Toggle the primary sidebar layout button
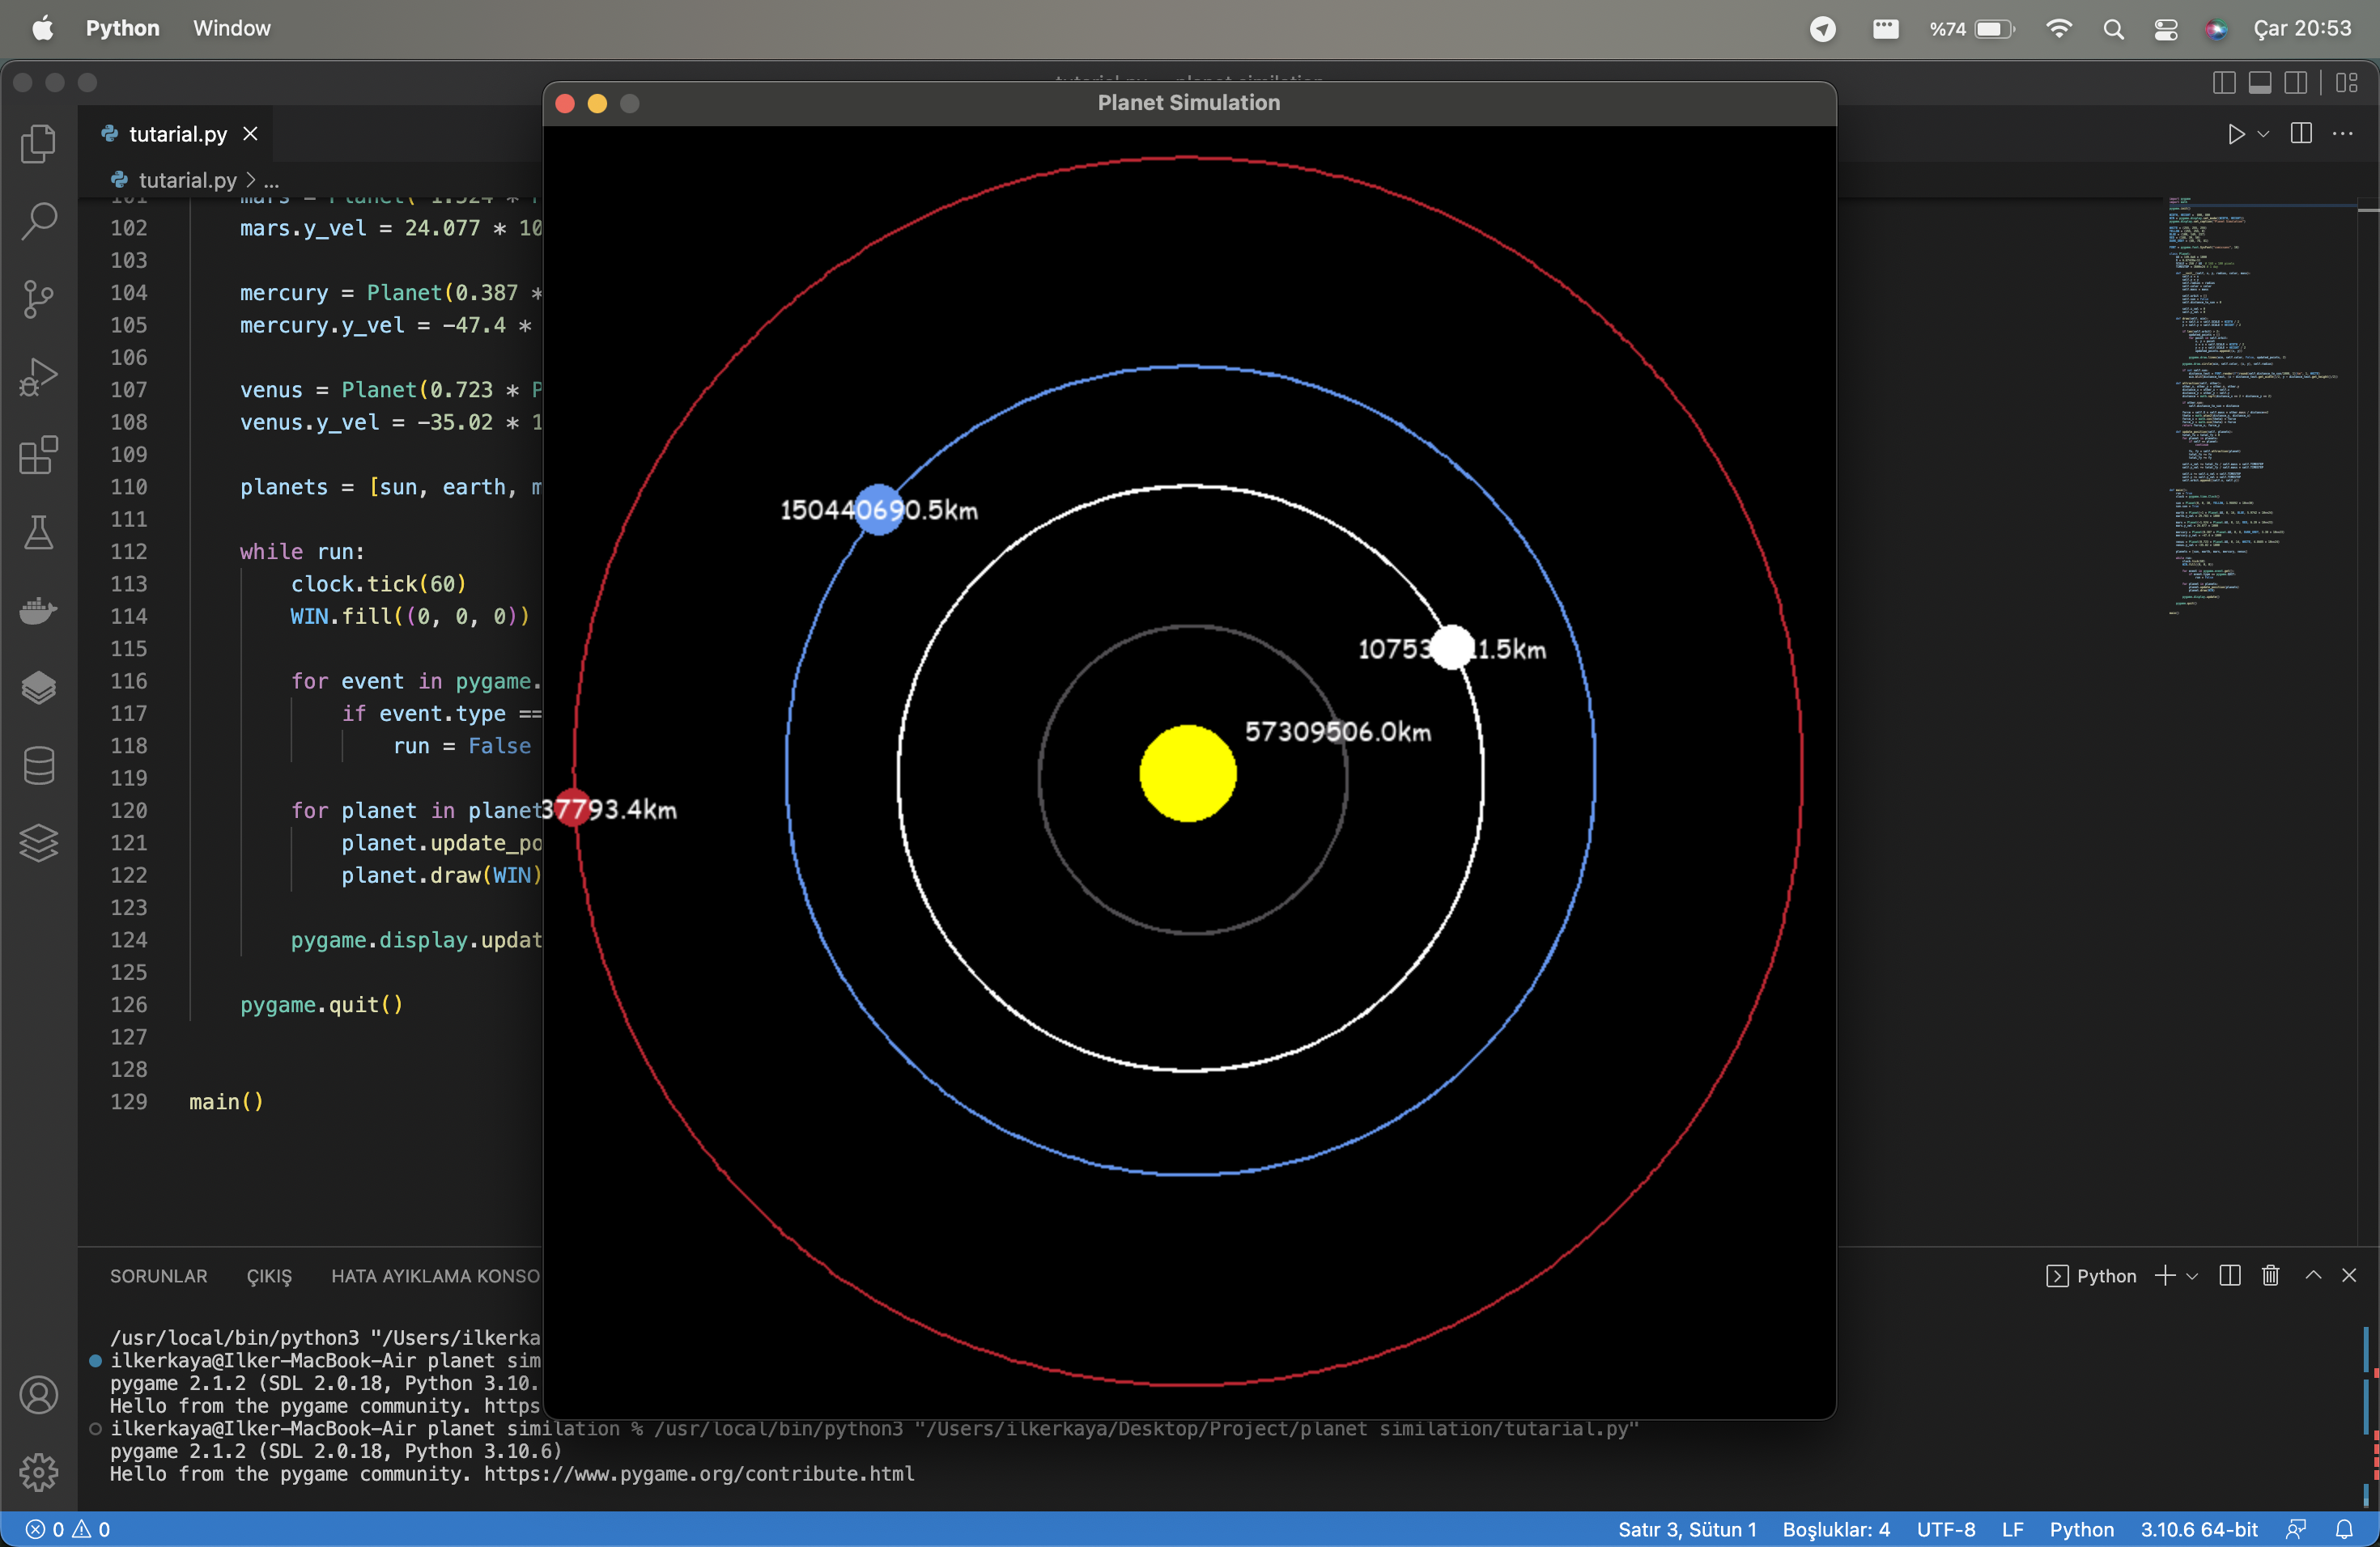Screen dimensions: 2380x1547 [x=2223, y=82]
